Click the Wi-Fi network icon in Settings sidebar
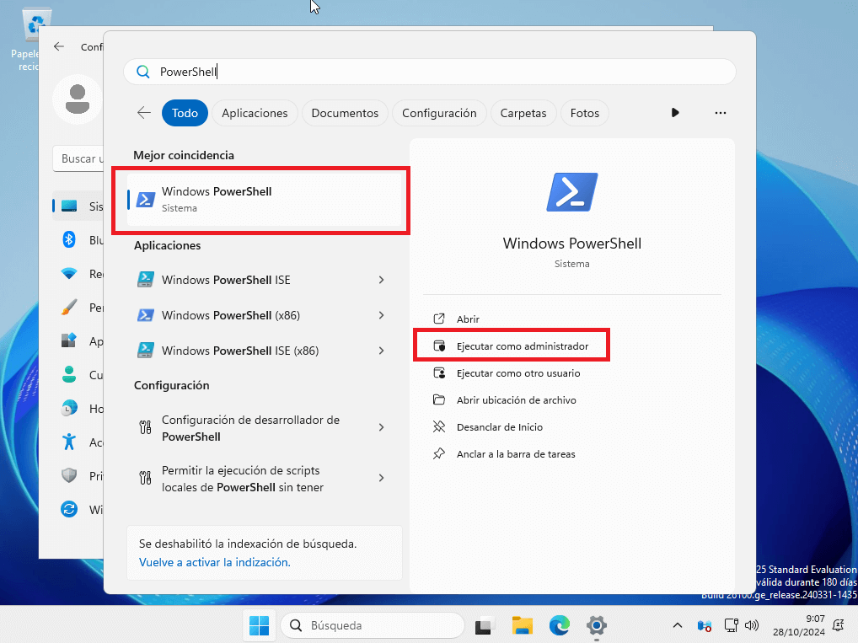Image resolution: width=858 pixels, height=643 pixels. coord(69,273)
